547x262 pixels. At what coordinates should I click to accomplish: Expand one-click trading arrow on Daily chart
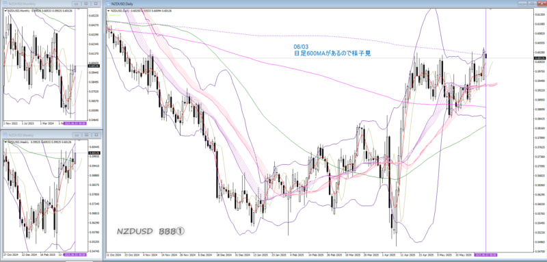point(109,11)
